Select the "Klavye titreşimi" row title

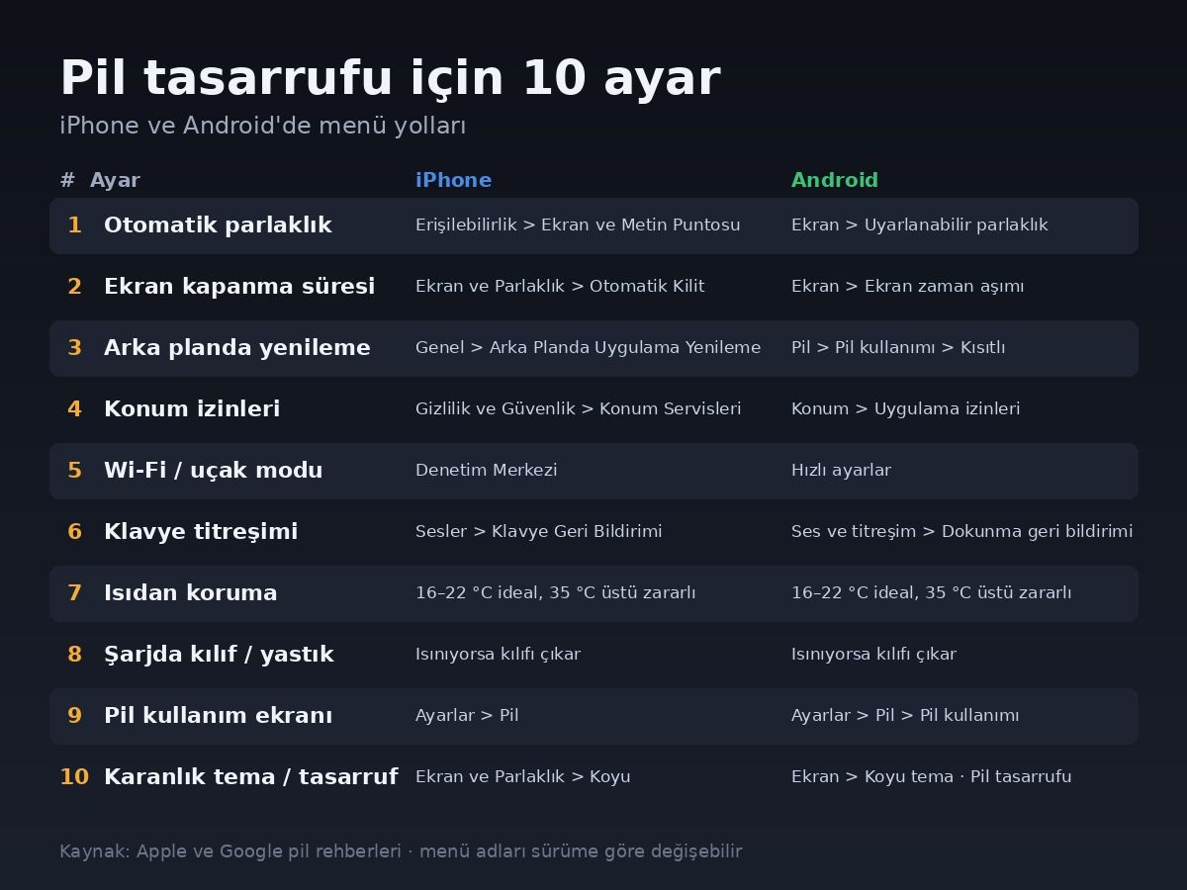(201, 532)
